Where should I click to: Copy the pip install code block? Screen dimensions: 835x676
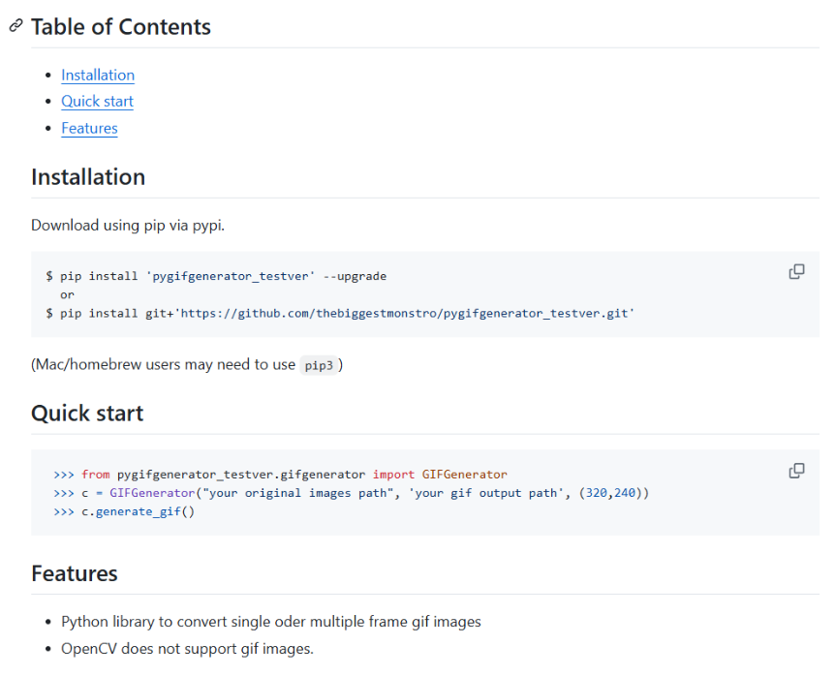(x=796, y=272)
